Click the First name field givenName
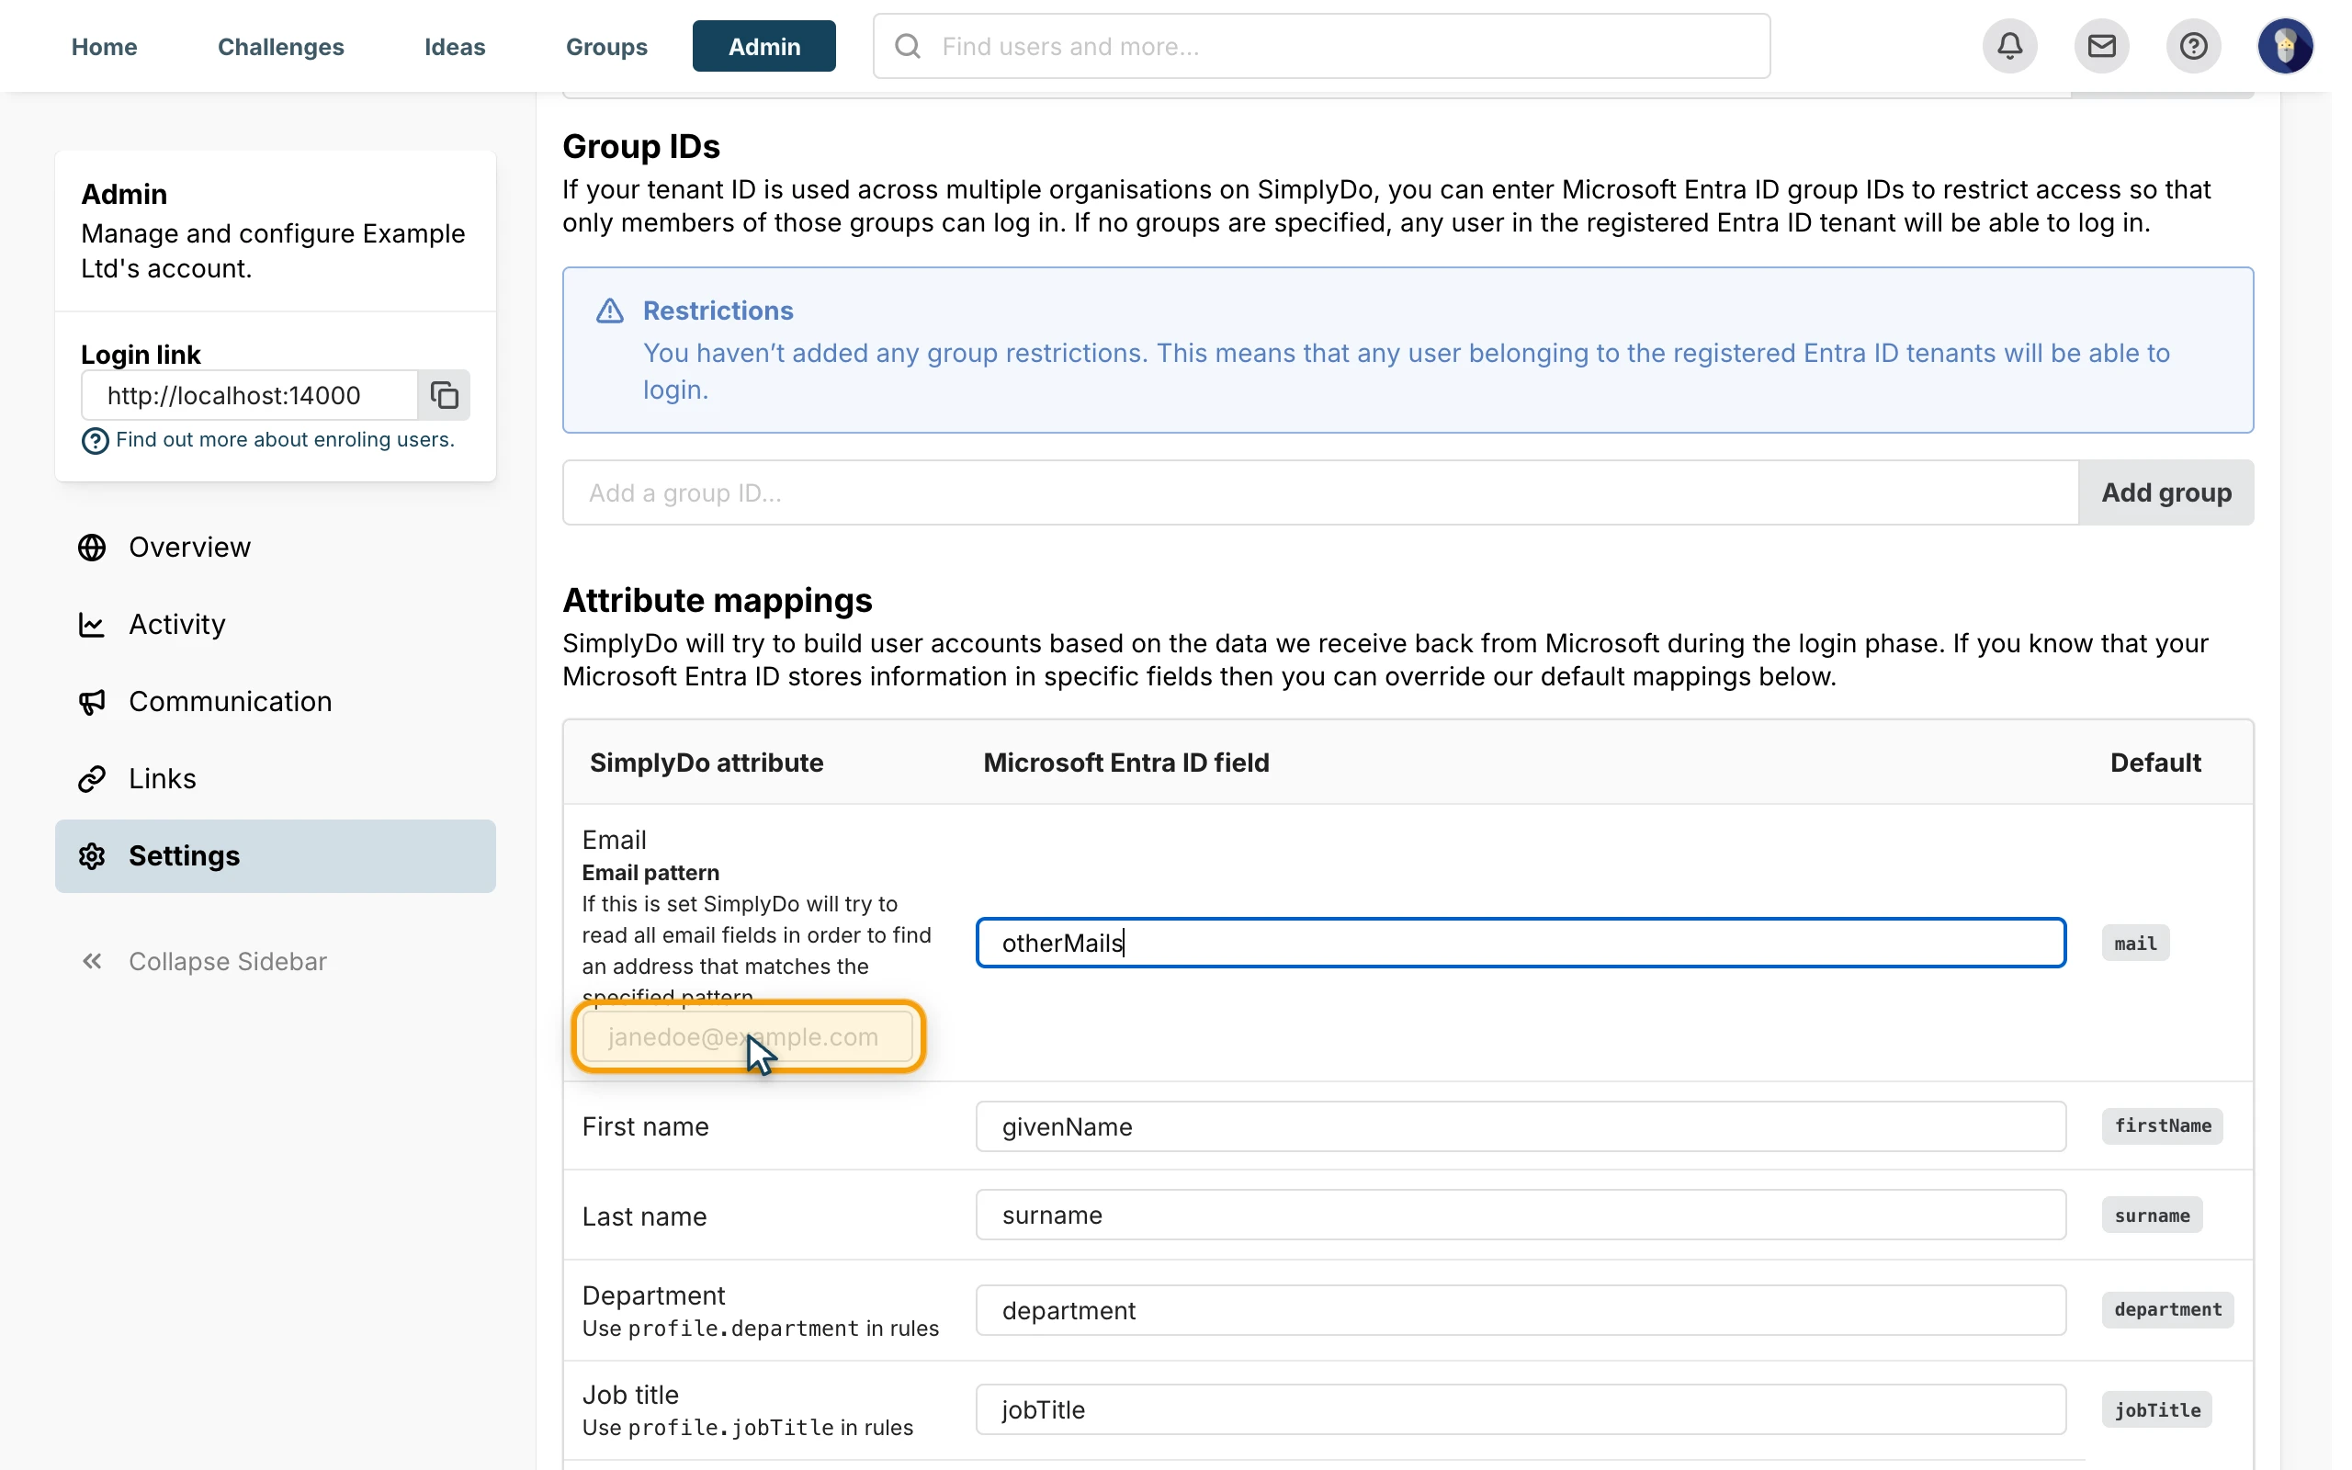This screenshot has width=2352, height=1470. pos(1520,1126)
